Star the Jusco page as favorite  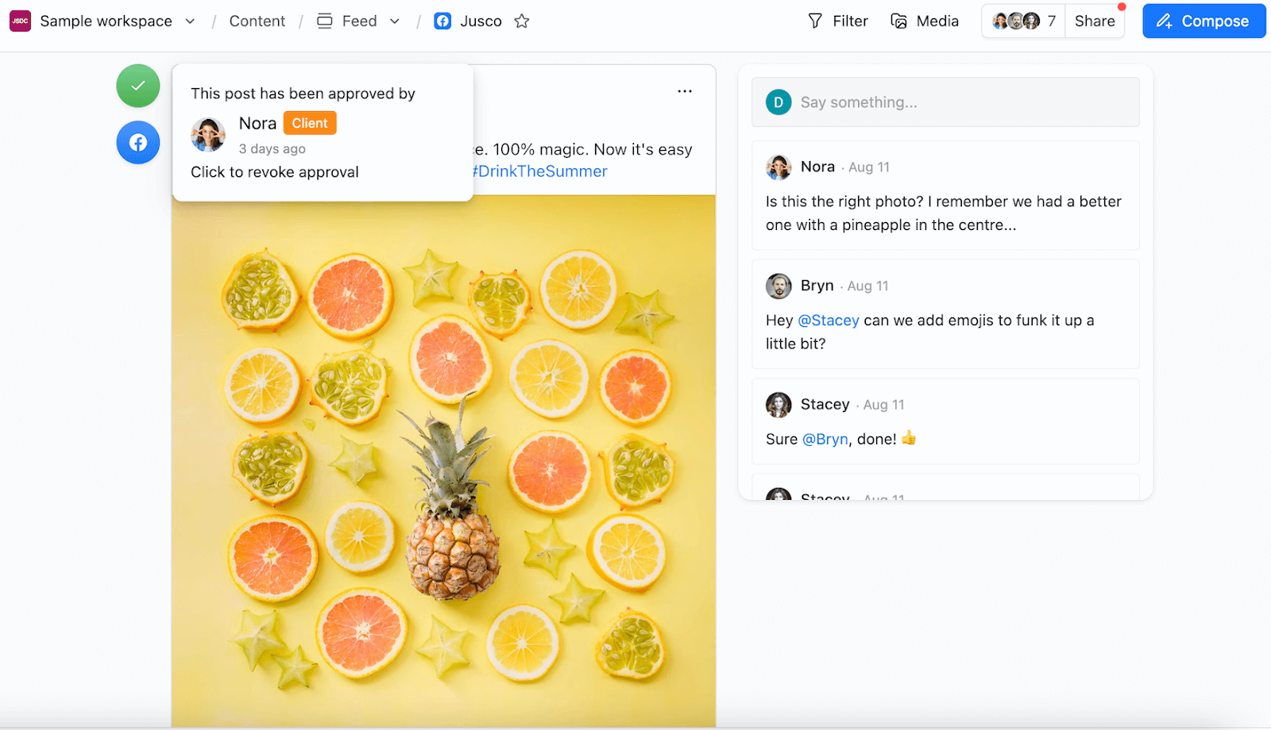(522, 21)
